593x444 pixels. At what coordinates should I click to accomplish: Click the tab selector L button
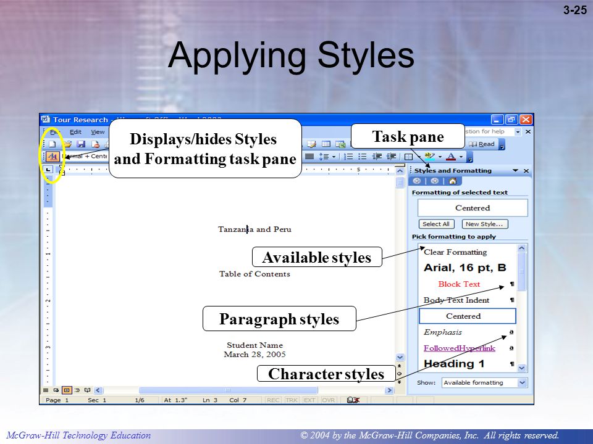coord(48,170)
